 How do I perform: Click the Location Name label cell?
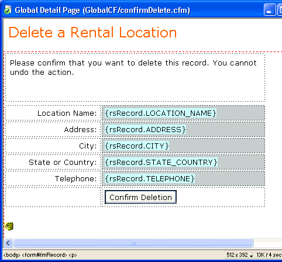pyautogui.click(x=53, y=113)
